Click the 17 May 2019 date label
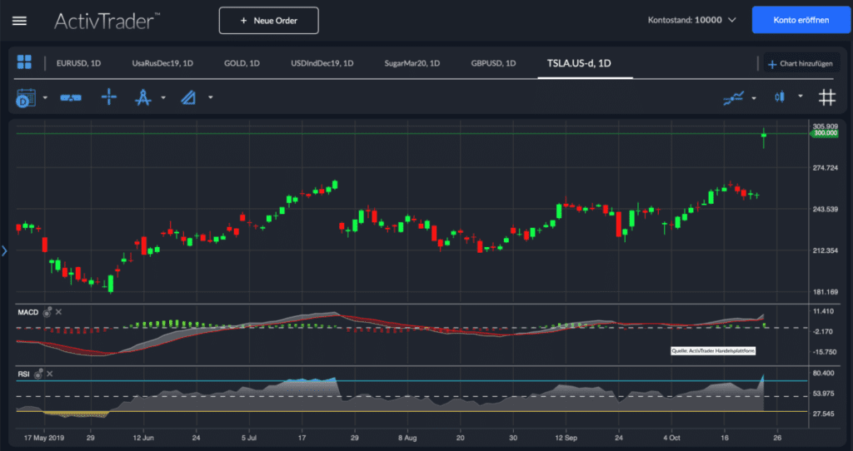The image size is (853, 451). point(44,438)
